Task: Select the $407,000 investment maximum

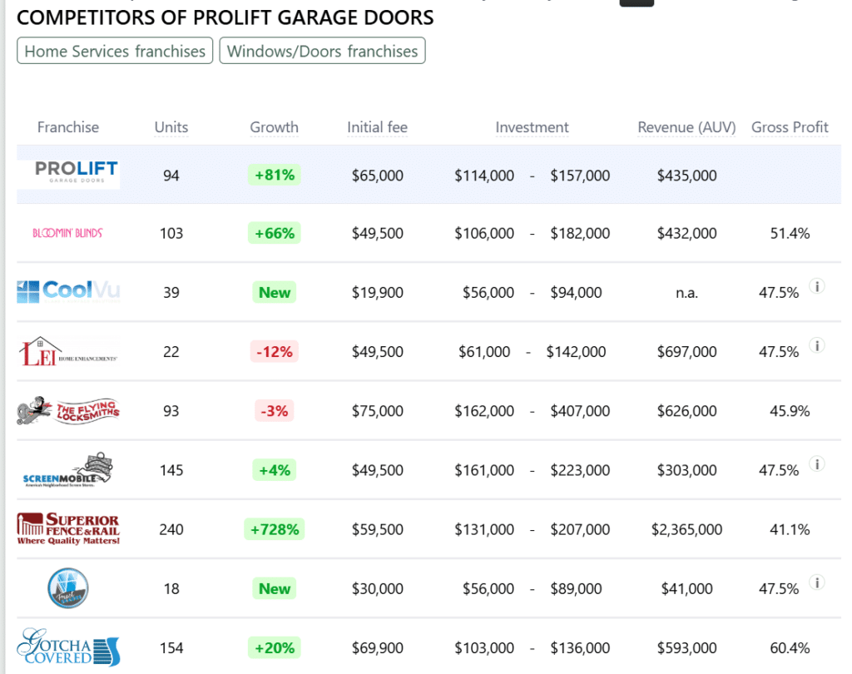Action: tap(580, 411)
